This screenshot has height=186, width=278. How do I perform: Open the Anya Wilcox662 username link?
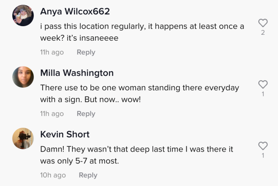pos(75,11)
